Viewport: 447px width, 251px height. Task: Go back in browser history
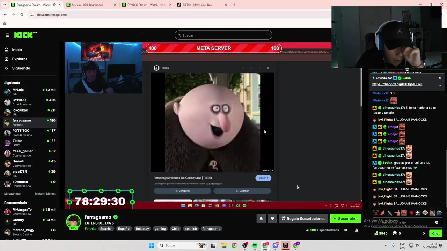(x=5, y=15)
